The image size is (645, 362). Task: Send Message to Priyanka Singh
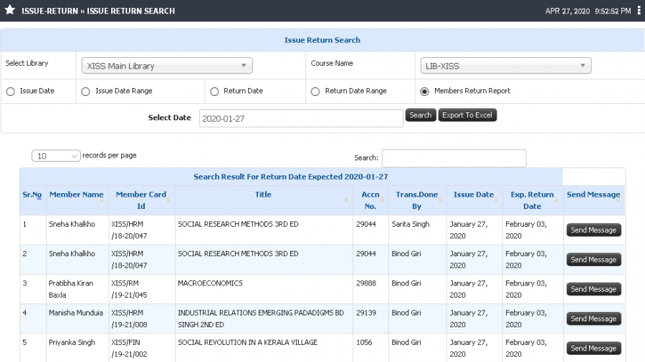point(593,348)
